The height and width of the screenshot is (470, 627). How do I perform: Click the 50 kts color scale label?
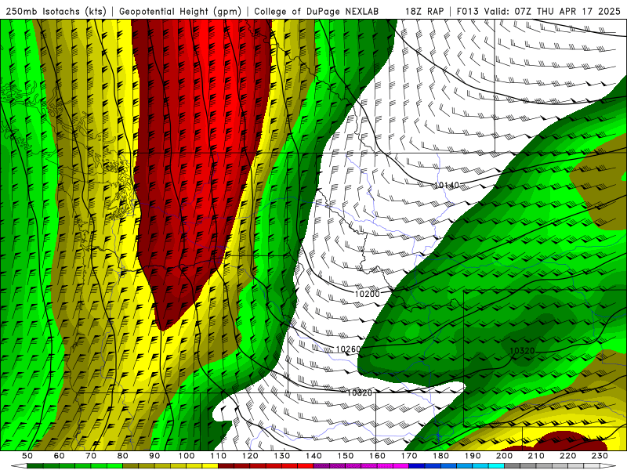(x=27, y=456)
